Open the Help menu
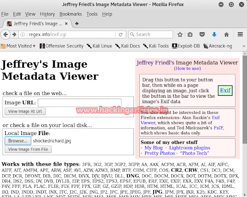Screen dimensions: 247x197 click(107, 14)
